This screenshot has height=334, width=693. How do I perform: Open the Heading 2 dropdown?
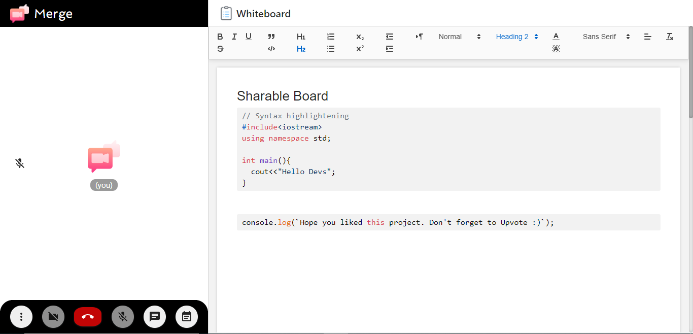coord(517,37)
